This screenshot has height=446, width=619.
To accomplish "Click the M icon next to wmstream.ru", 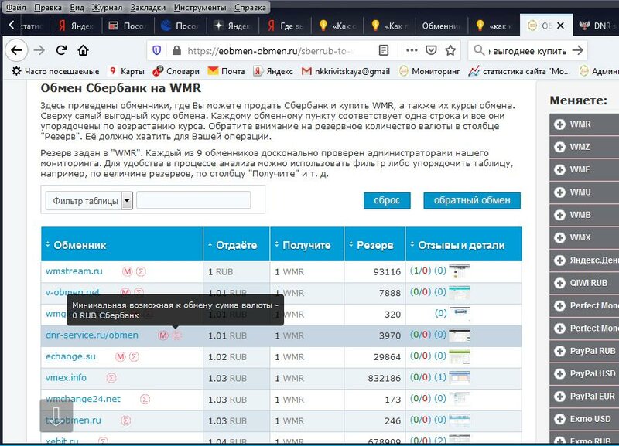I will point(127,271).
